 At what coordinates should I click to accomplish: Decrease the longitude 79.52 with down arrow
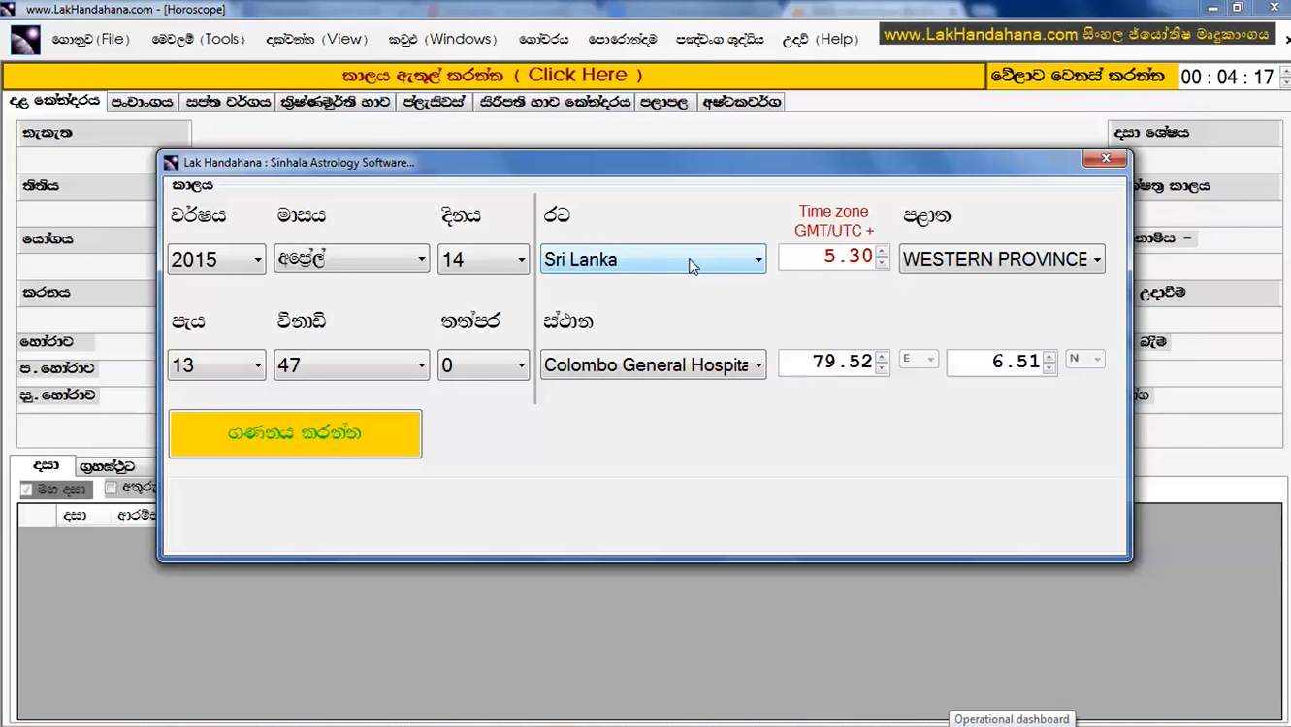pos(882,368)
